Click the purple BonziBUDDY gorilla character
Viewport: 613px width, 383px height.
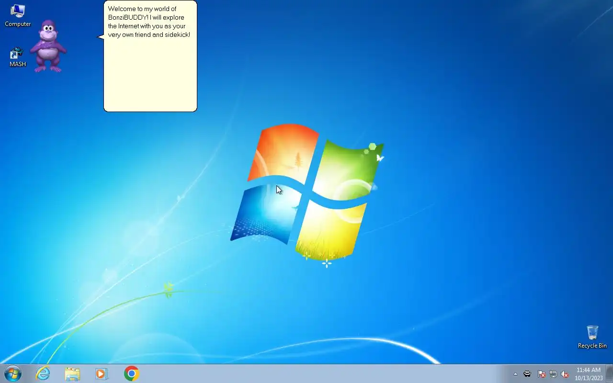pos(48,46)
